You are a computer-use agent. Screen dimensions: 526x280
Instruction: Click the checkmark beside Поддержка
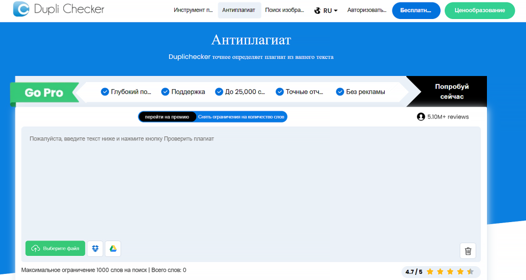tap(165, 92)
